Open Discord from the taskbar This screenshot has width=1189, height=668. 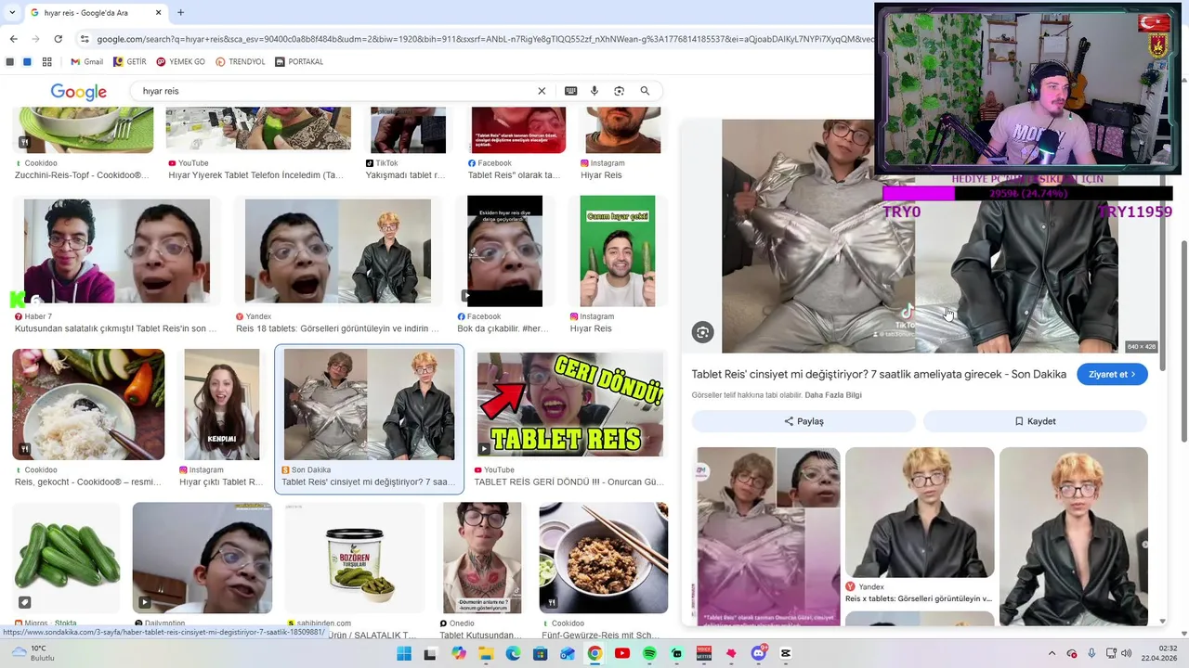tap(759, 653)
